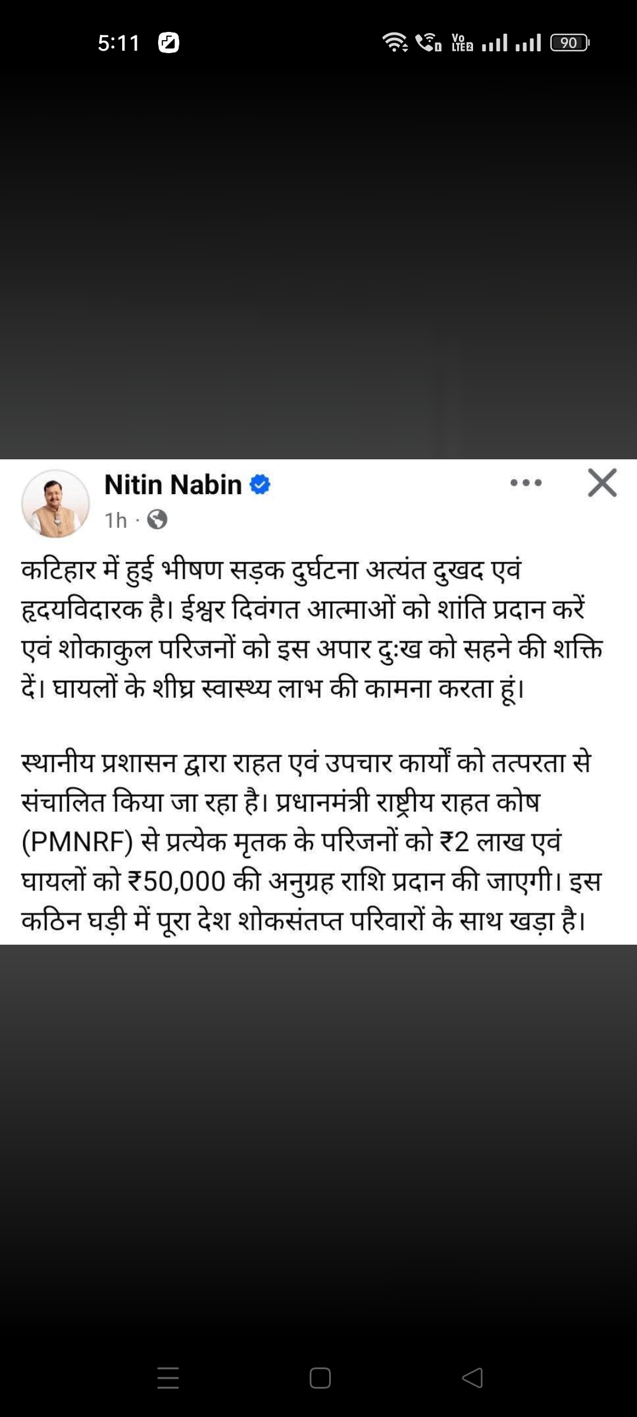Tap the PMNRF paragraph text
Viewport: 637px width, 1417px height.
[311, 841]
